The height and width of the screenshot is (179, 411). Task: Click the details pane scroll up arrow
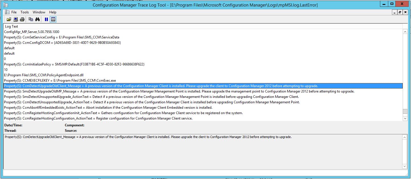[405, 137]
